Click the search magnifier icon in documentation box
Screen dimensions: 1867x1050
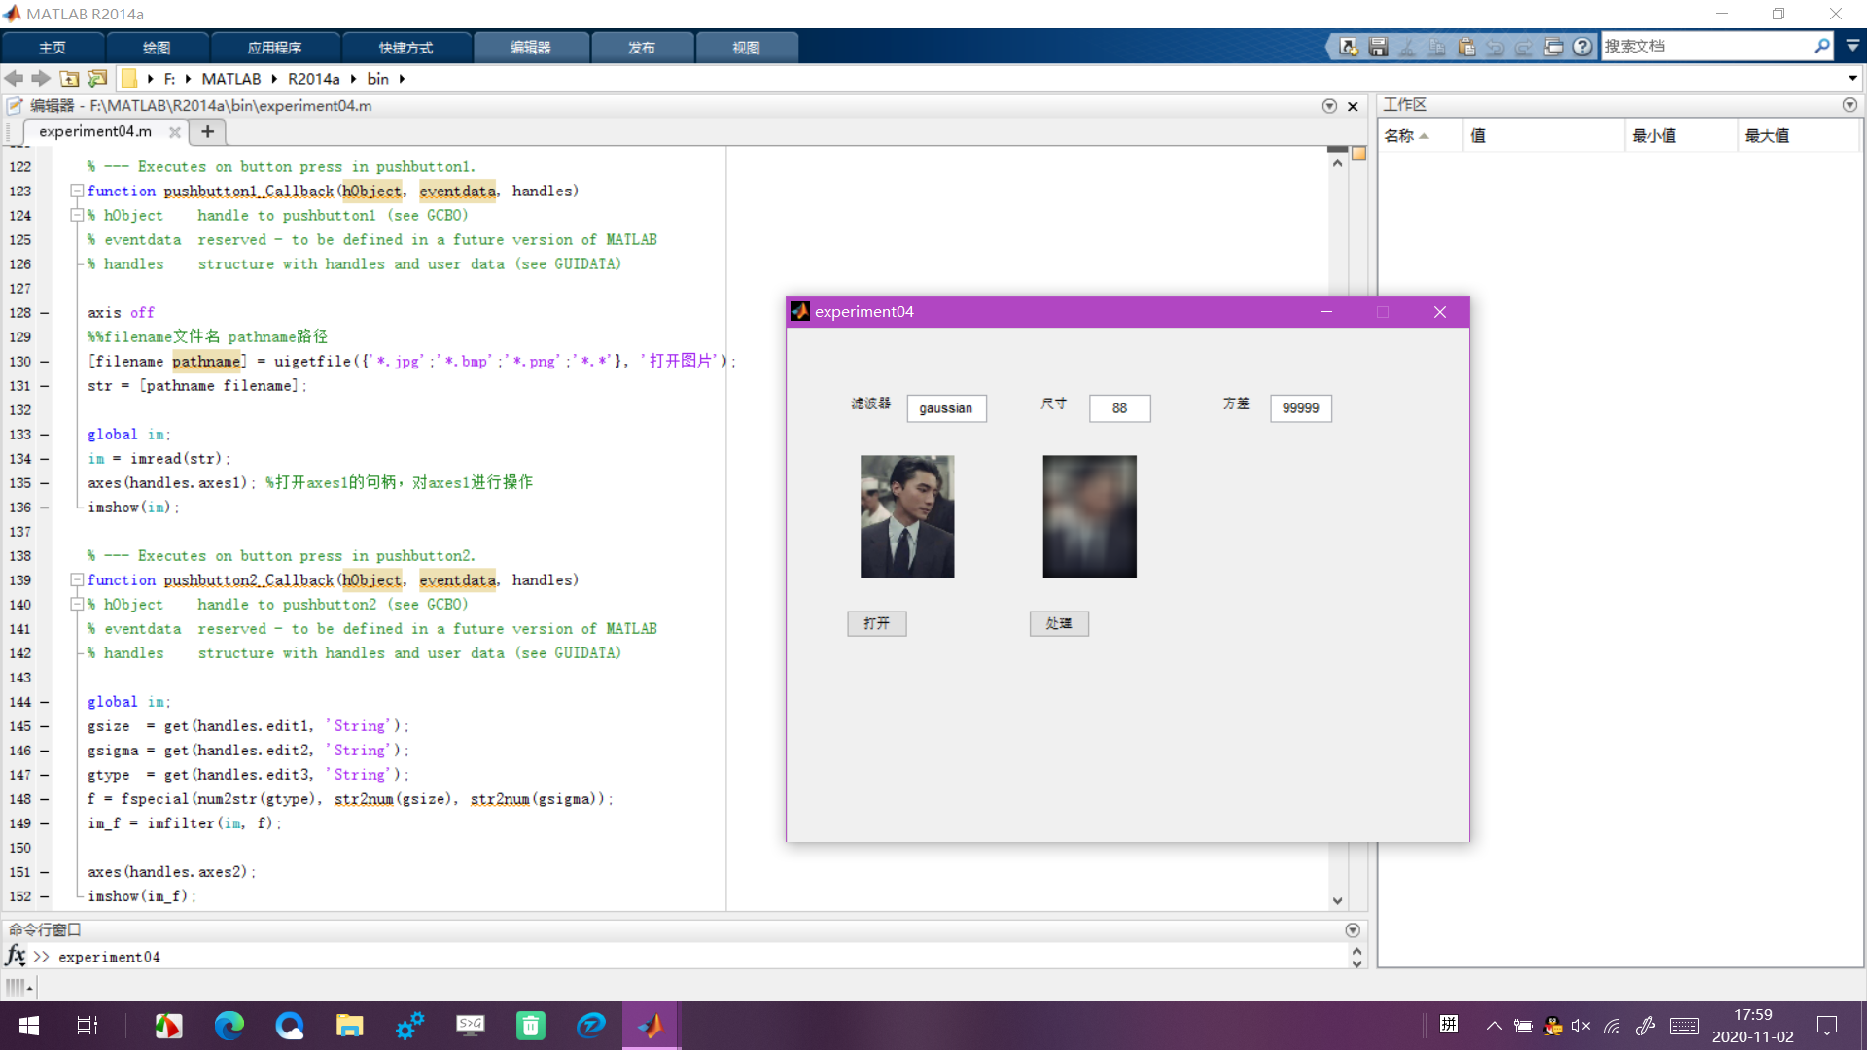point(1821,46)
